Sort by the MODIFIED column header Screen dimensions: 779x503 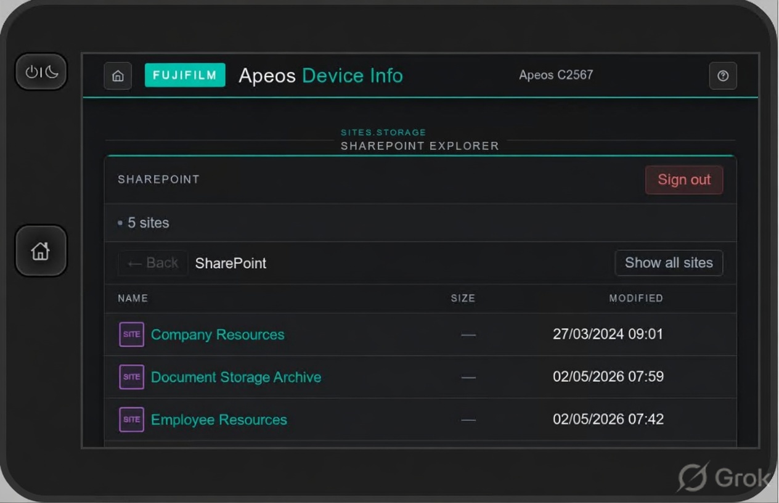[636, 298]
